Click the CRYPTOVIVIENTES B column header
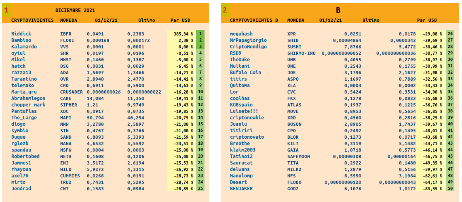The width and height of the screenshot is (462, 202). 254,20
